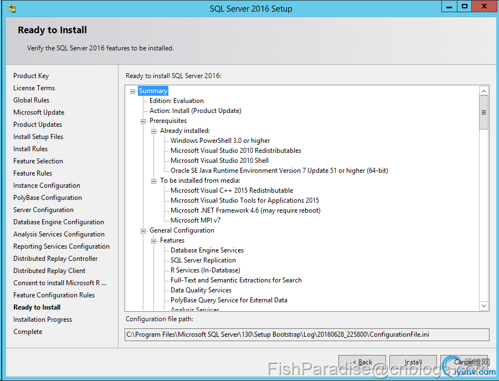Collapse the Prerequisites tree node
This screenshot has height=381, width=499.
[x=143, y=121]
